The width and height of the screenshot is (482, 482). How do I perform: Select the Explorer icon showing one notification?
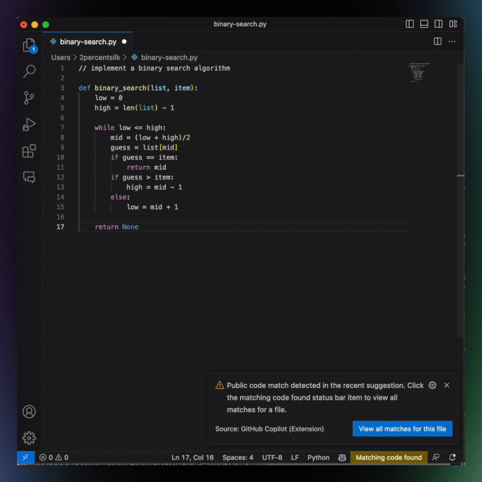click(x=30, y=45)
